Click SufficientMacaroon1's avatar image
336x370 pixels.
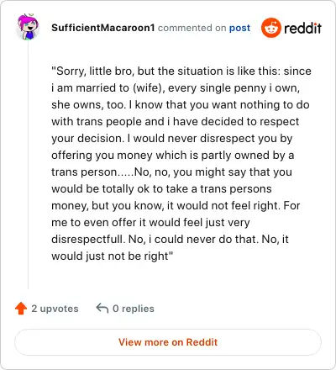[x=28, y=27]
